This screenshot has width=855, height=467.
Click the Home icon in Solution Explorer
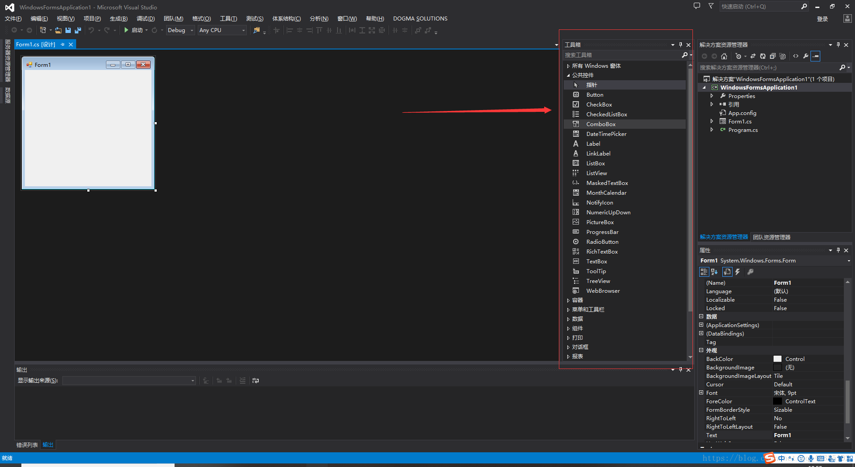coord(724,56)
